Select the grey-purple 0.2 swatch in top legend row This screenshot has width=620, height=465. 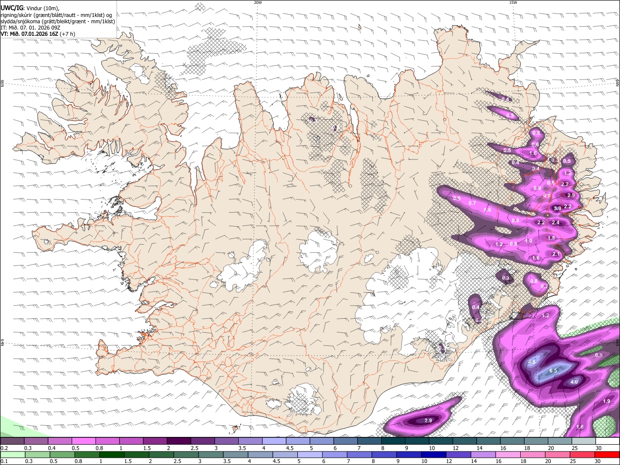point(12,441)
